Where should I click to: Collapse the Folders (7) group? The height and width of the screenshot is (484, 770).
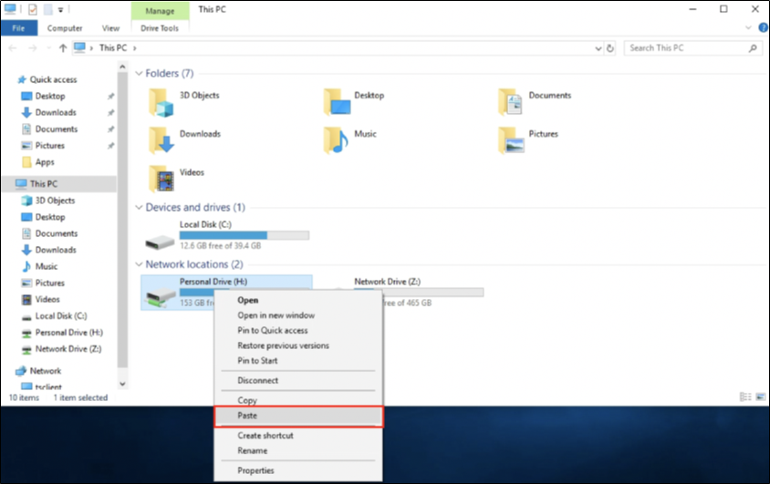coord(139,74)
